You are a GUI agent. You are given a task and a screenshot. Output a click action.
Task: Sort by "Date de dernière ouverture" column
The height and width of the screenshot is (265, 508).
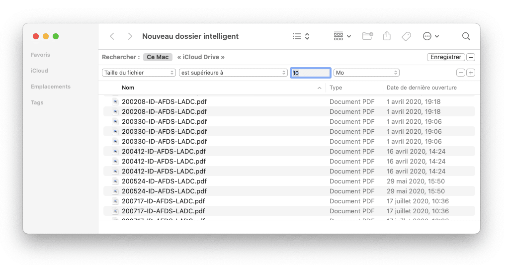tap(422, 88)
